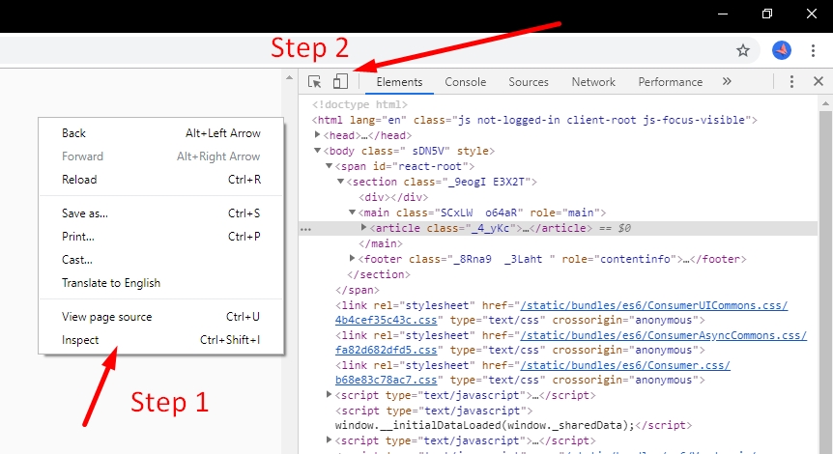Expand the article _4_yKc node
The width and height of the screenshot is (833, 454).
click(x=363, y=227)
